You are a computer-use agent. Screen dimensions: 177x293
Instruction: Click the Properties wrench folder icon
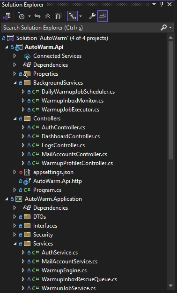click(27, 74)
